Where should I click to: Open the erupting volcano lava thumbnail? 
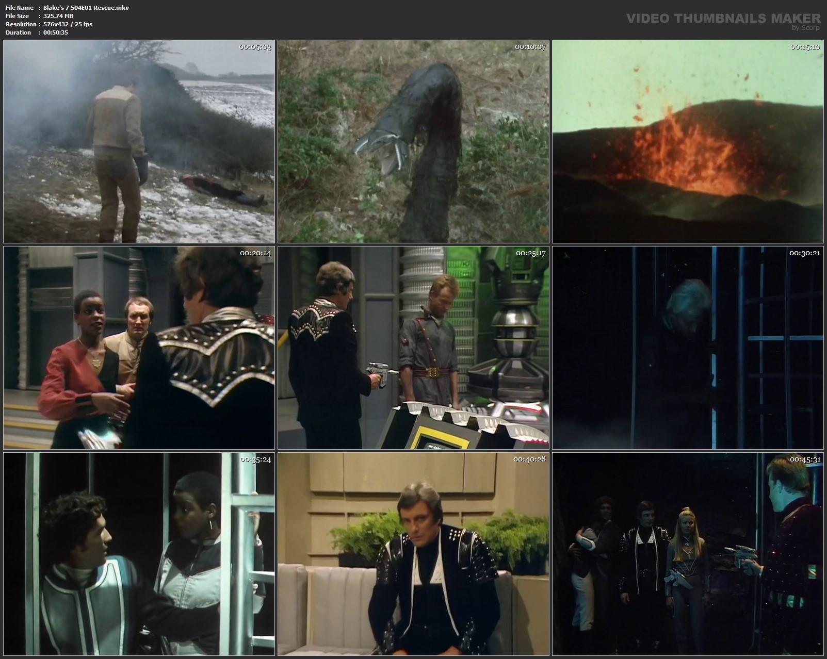(688, 141)
